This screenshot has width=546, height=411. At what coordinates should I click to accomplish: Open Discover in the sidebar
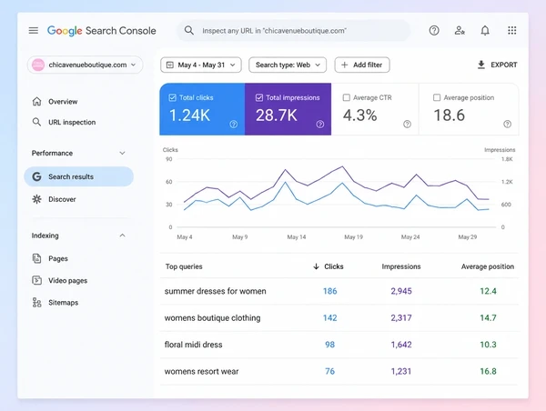(62, 199)
